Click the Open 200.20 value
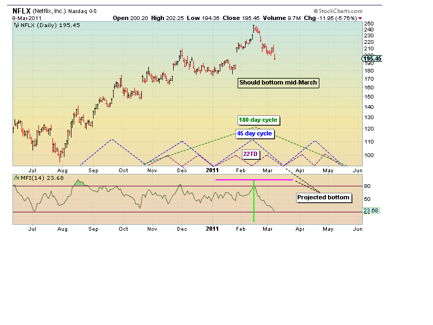 click(130, 18)
